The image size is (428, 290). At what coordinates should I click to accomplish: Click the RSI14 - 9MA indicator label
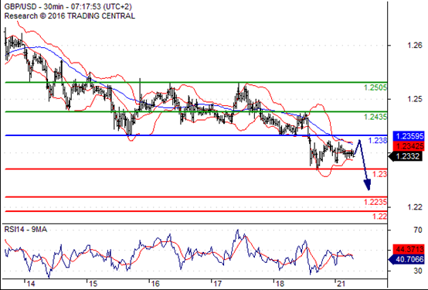tap(25, 230)
